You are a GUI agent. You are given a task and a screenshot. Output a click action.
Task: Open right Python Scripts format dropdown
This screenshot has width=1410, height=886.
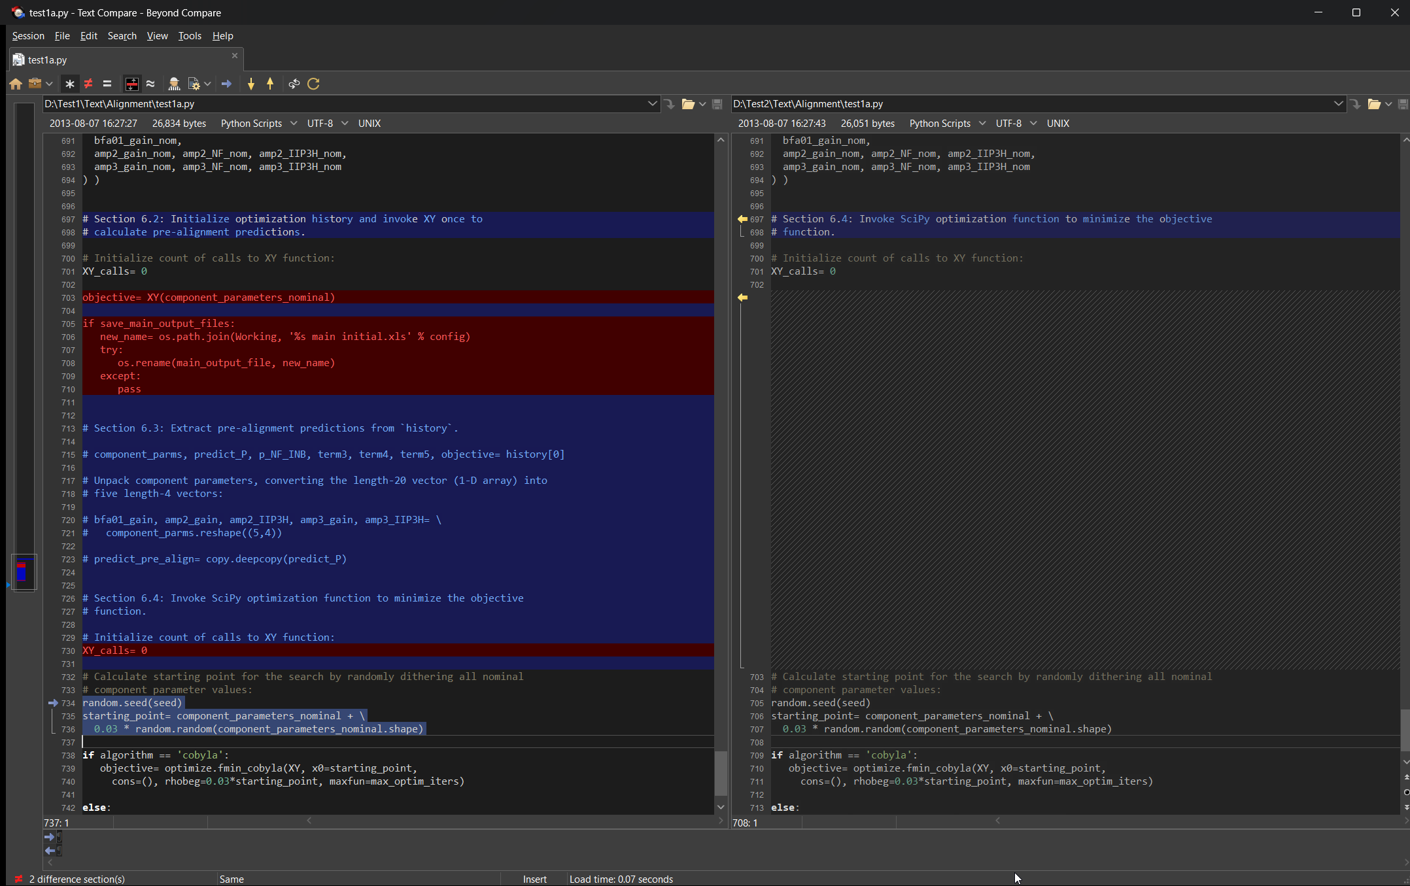point(948,124)
